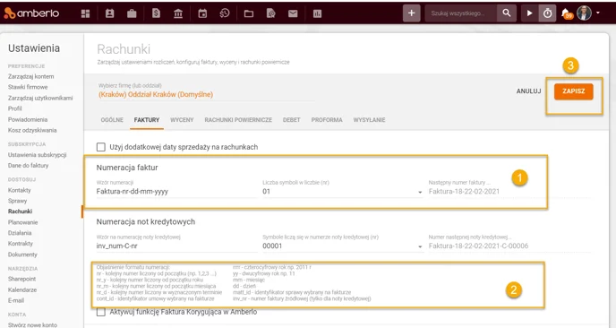
Task: Open Planowanie in settings sidebar
Action: click(x=22, y=222)
